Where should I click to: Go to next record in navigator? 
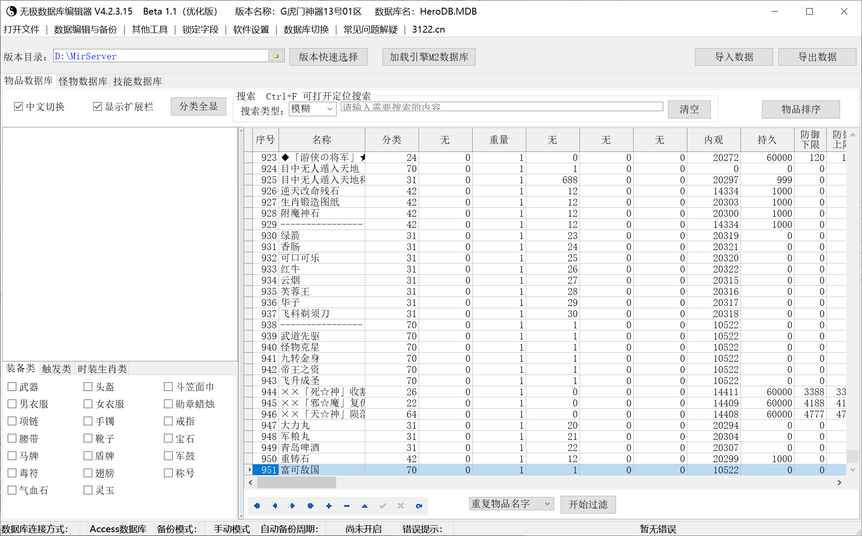pos(293,506)
